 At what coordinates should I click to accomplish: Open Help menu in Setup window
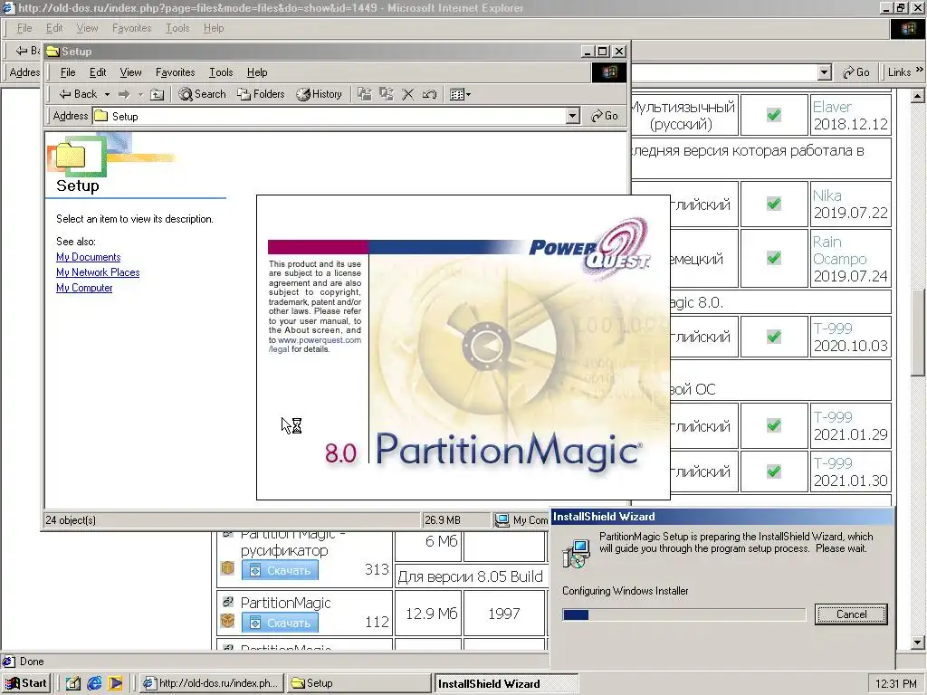click(x=257, y=72)
